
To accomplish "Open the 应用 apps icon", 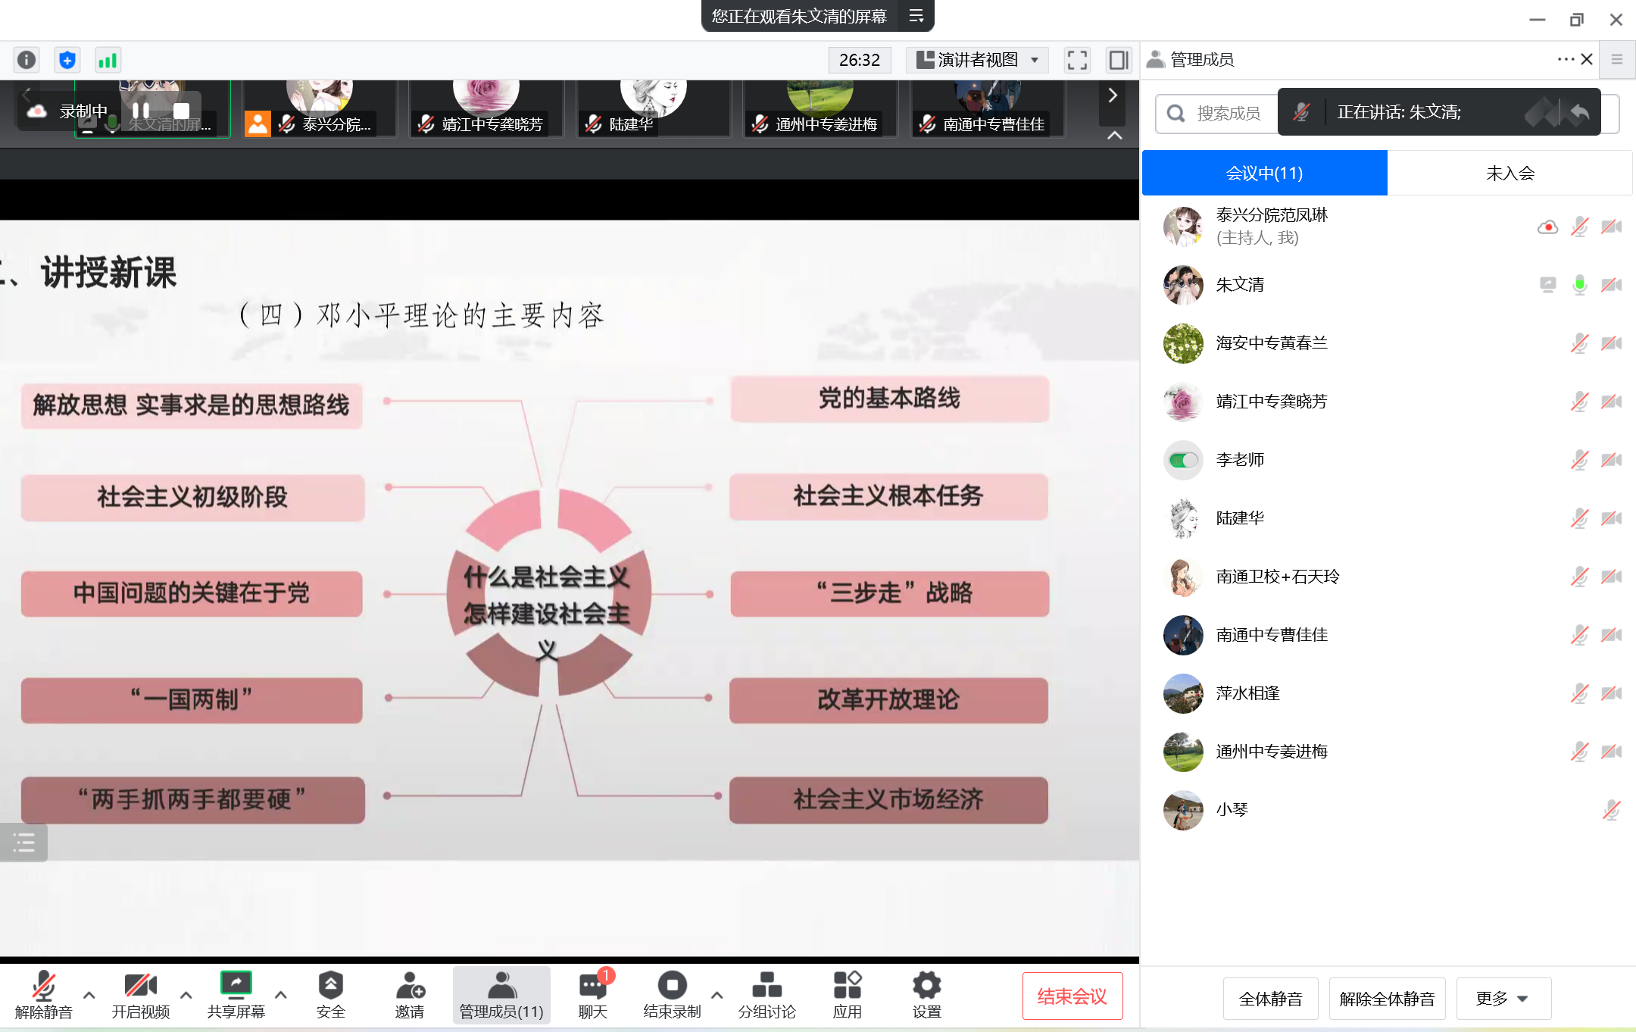I will [847, 986].
